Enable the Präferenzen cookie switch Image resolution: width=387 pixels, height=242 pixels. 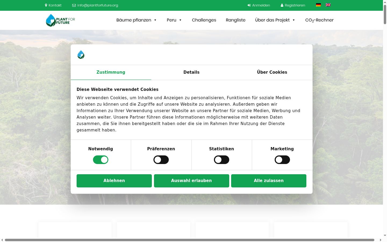click(x=161, y=160)
